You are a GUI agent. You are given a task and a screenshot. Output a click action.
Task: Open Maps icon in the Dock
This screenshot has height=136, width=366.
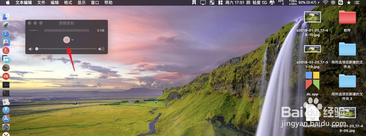point(6,102)
